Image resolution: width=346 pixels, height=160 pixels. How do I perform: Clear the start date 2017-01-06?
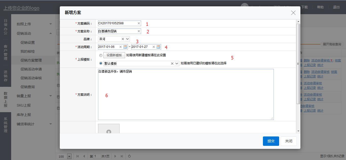click(x=120, y=47)
